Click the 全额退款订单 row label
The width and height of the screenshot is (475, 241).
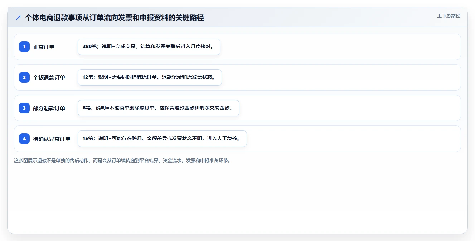coord(49,77)
